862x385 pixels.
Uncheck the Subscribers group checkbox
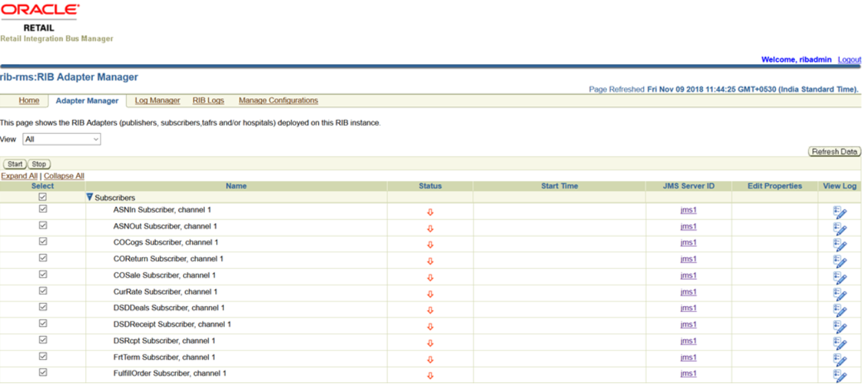pos(43,197)
